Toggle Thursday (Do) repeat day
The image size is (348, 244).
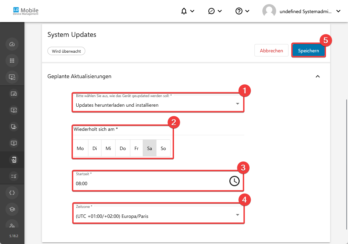[123, 148]
